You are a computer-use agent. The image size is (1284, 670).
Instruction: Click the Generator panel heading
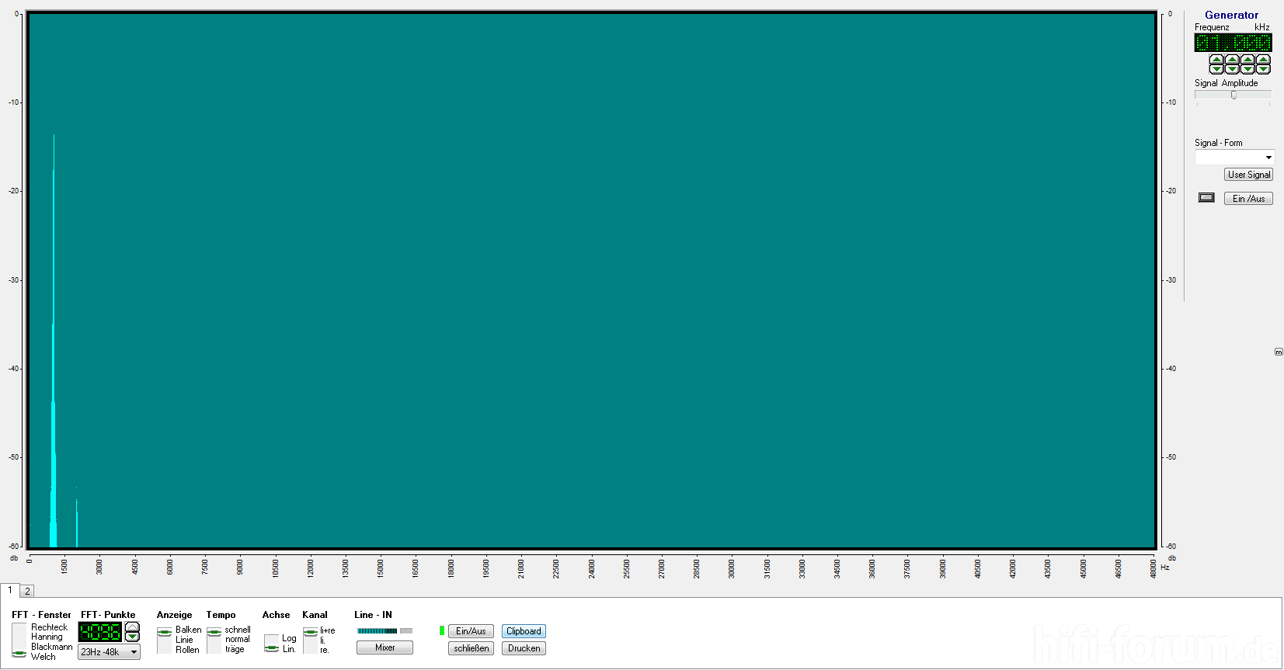coord(1231,15)
